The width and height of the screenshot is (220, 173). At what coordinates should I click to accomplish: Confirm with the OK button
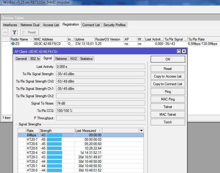(x=168, y=59)
